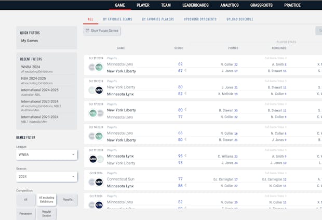Apply the NBA 2024-2025 recent filter
The width and height of the screenshot is (322, 220).
pos(37,81)
